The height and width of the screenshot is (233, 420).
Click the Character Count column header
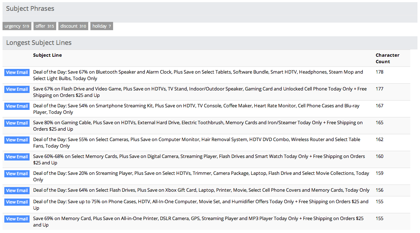[x=387, y=58]
